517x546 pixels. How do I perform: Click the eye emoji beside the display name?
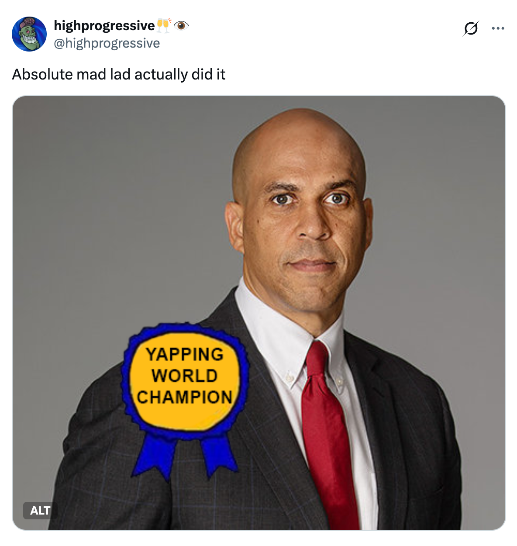click(x=180, y=26)
